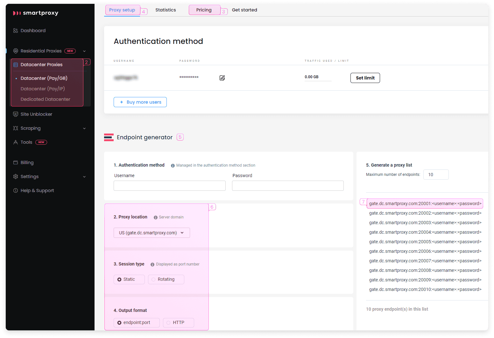Select the port 20005 endpoint row
The height and width of the screenshot is (338, 494).
pos(425,242)
